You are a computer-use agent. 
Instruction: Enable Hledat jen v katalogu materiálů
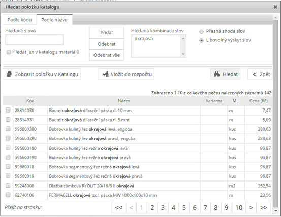[9, 52]
